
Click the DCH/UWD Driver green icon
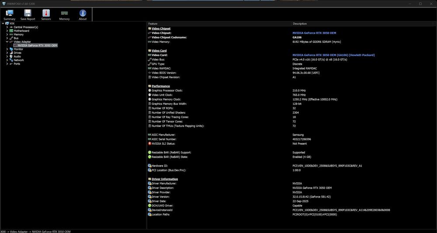(149, 206)
